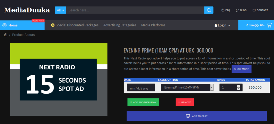Open the Blog chat bubble icon
The height and width of the screenshot is (124, 274).
pos(237,10)
